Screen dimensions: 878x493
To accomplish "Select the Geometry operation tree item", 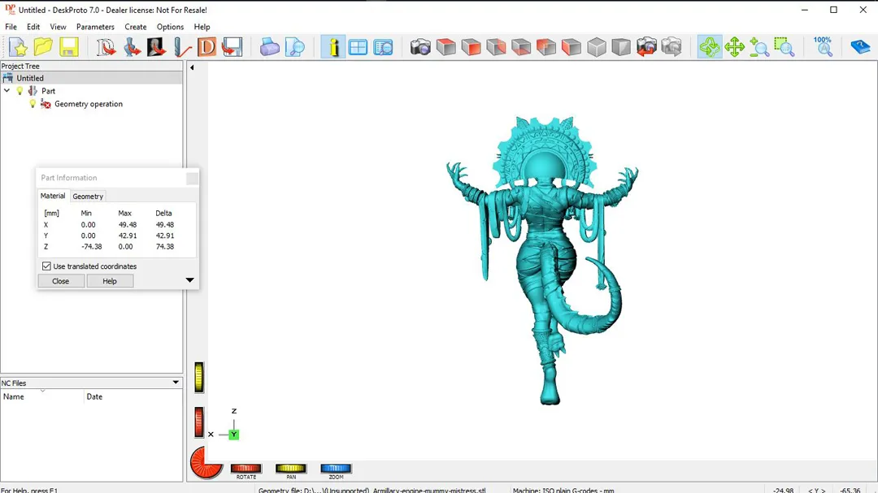I will [89, 104].
